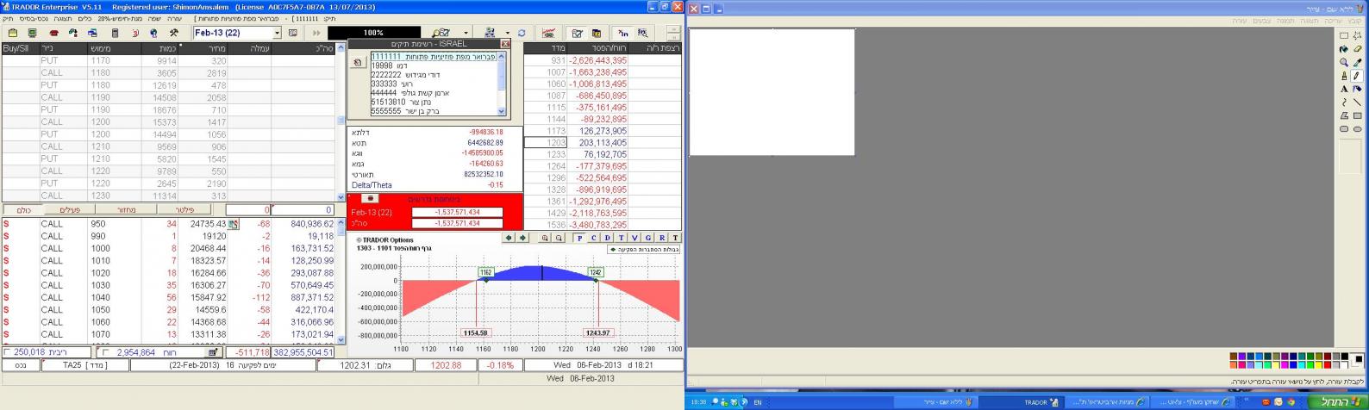The image size is (1369, 410).
Task: Click the clipboard icon in TRADOR toolbar
Action: pos(13,34)
